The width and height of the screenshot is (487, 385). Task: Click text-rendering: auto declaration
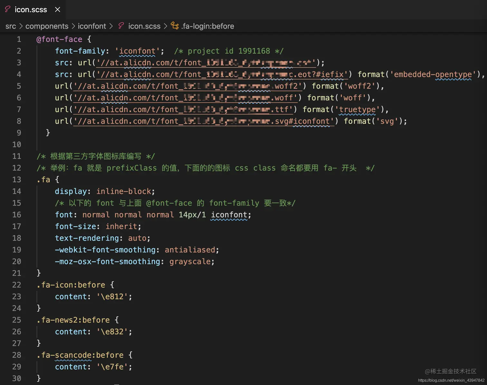102,238
